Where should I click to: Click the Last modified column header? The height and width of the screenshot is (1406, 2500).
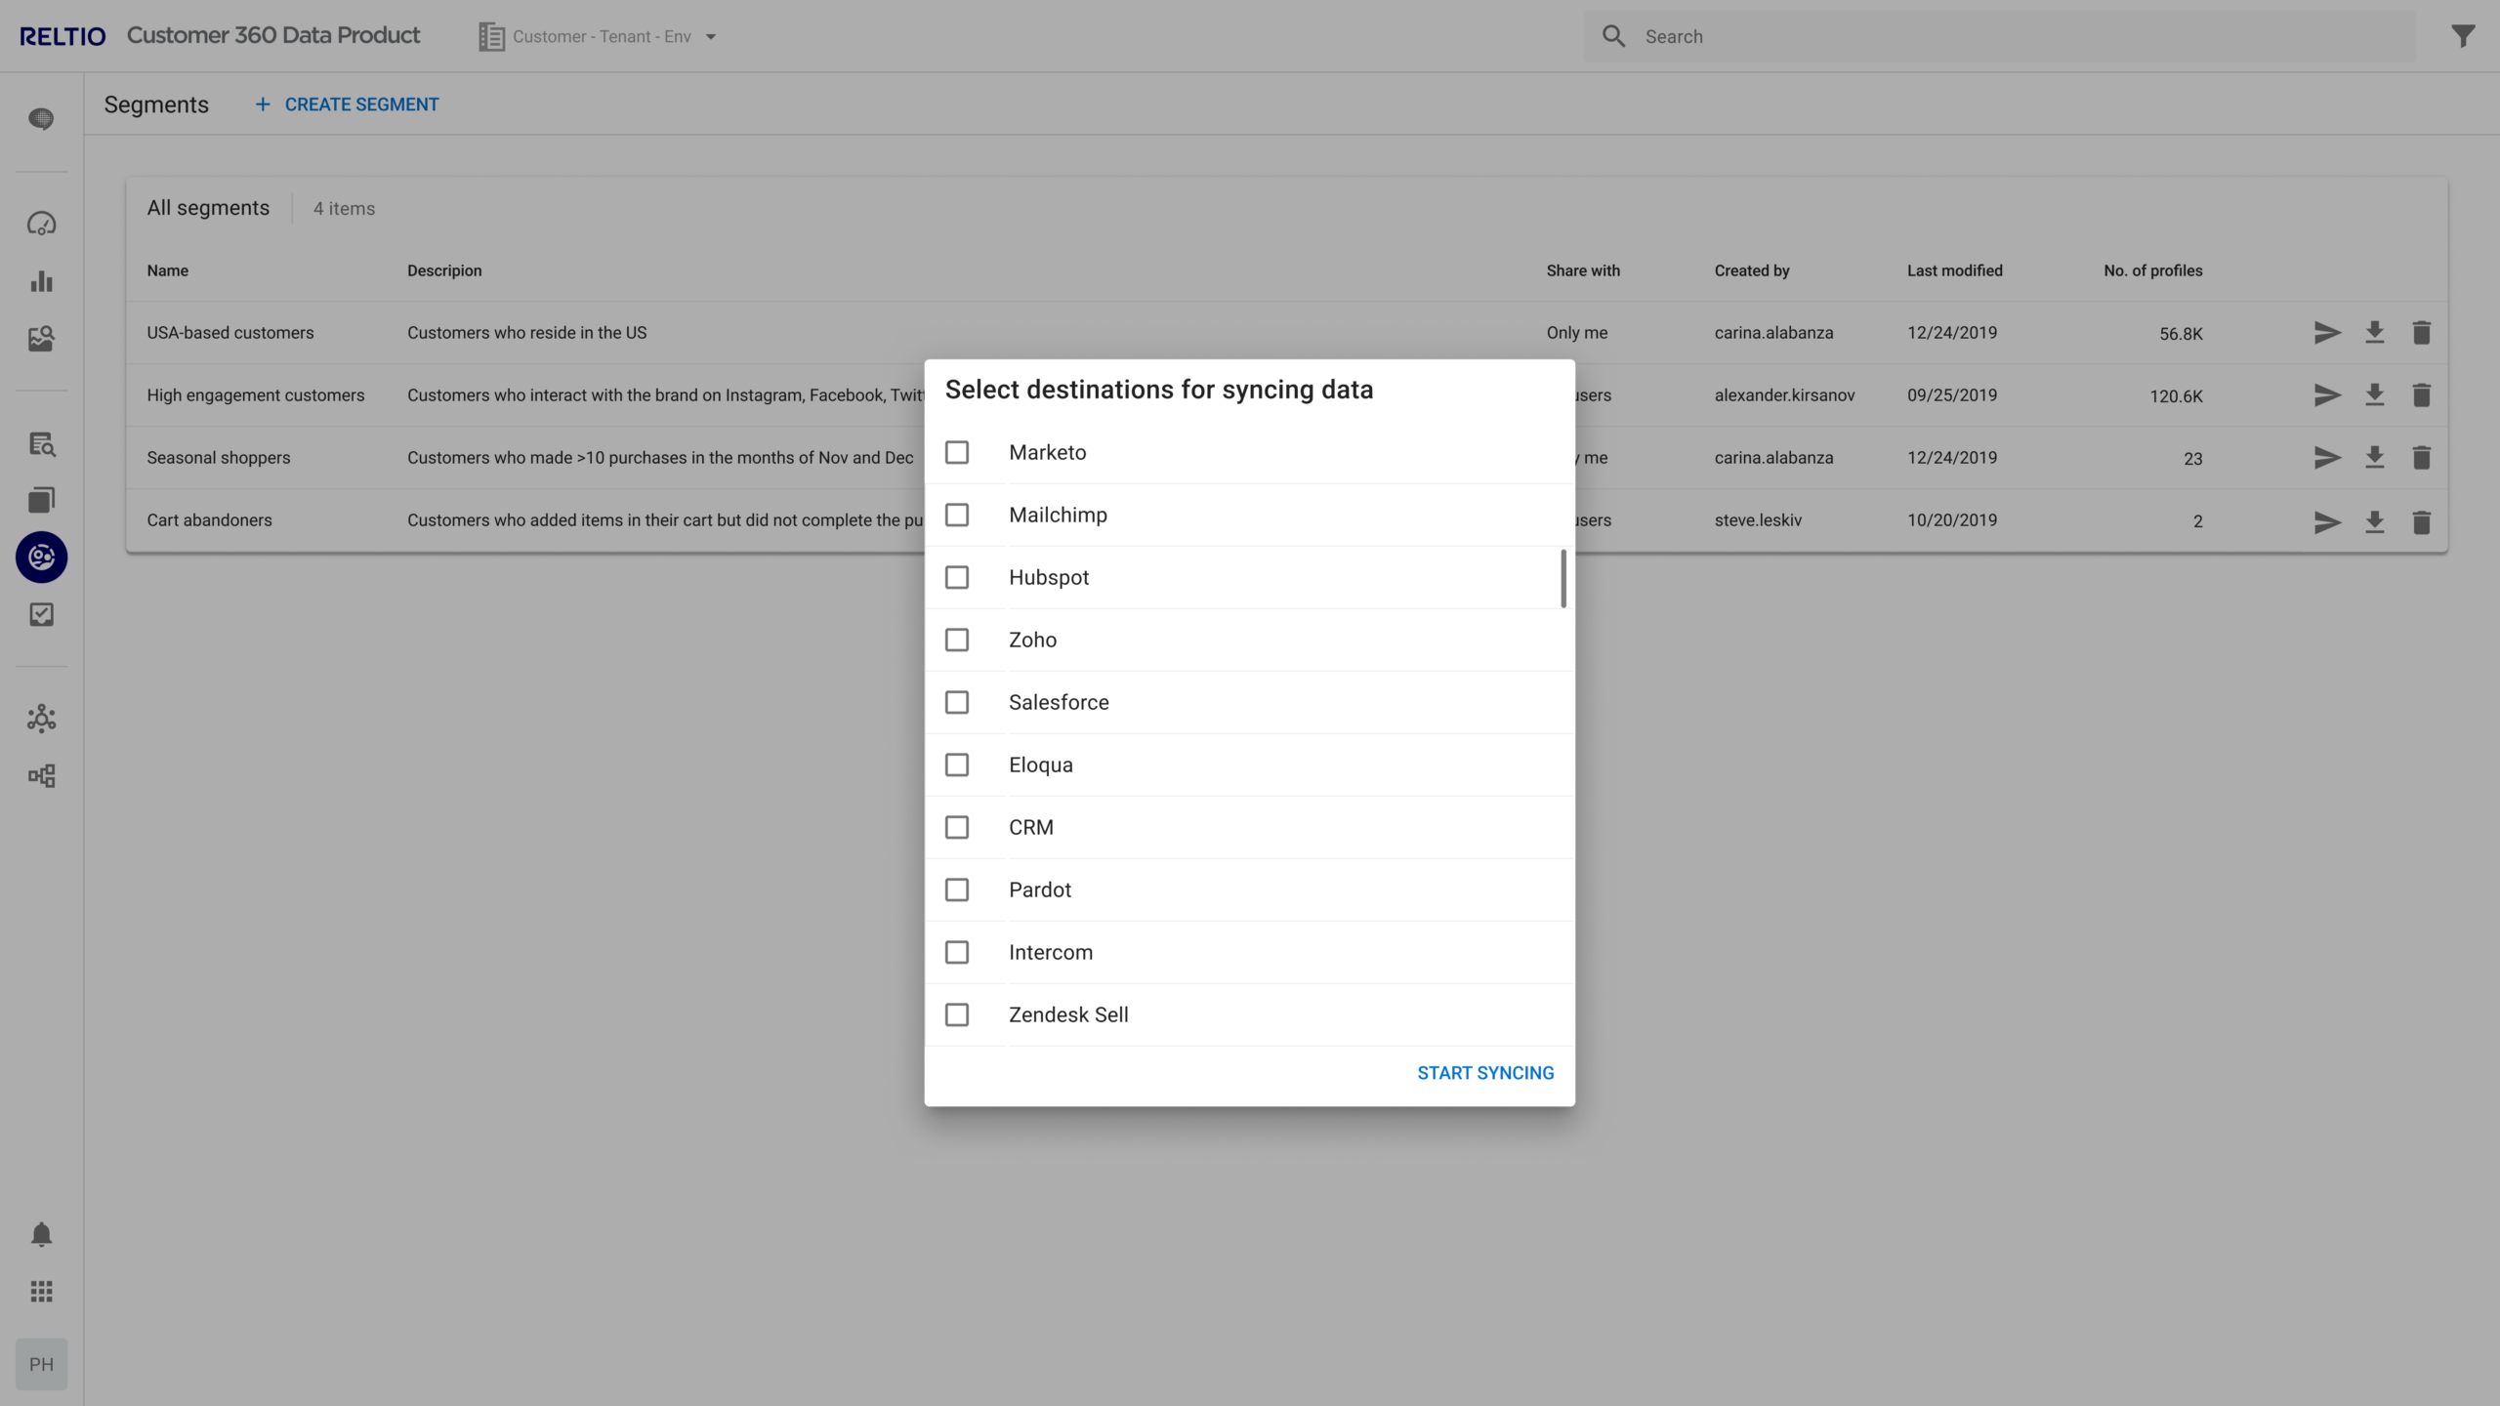(1954, 270)
